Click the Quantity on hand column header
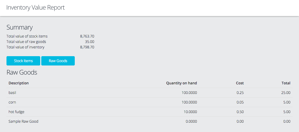Viewport: 299px width, 132px height. (x=181, y=83)
